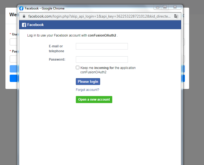Maximize the Facebook popup window
This screenshot has height=165, width=204.
(x=165, y=7)
